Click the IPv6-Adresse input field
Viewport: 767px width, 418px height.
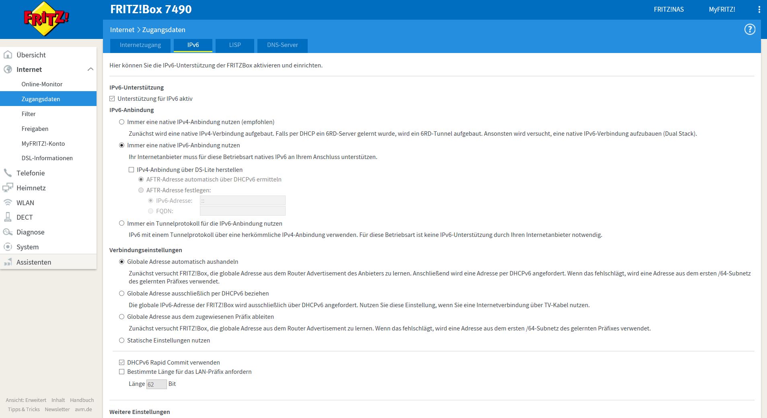pos(243,200)
